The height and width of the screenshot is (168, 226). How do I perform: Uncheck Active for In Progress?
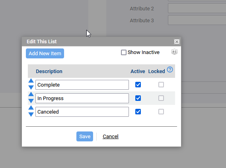pyautogui.click(x=138, y=98)
